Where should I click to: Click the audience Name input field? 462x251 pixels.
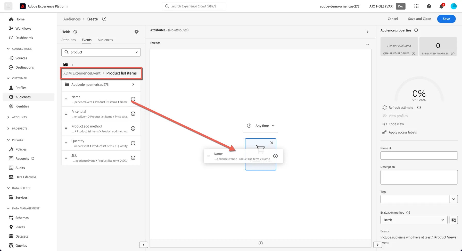point(419,155)
